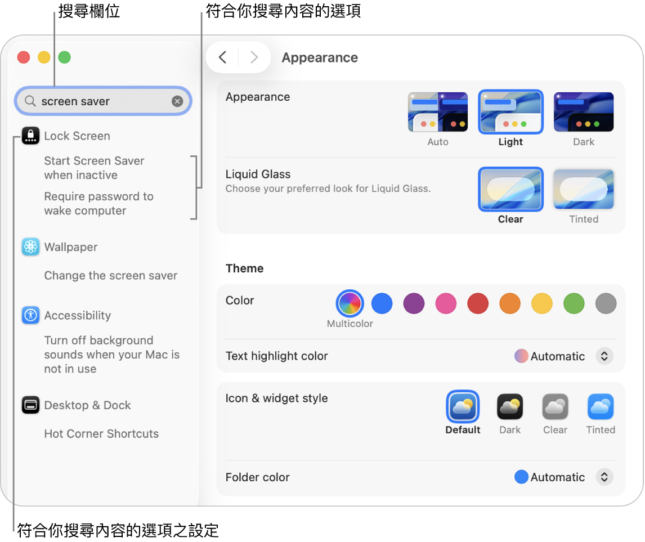The image size is (645, 542).
Task: Go back with the left chevron
Action: (222, 57)
